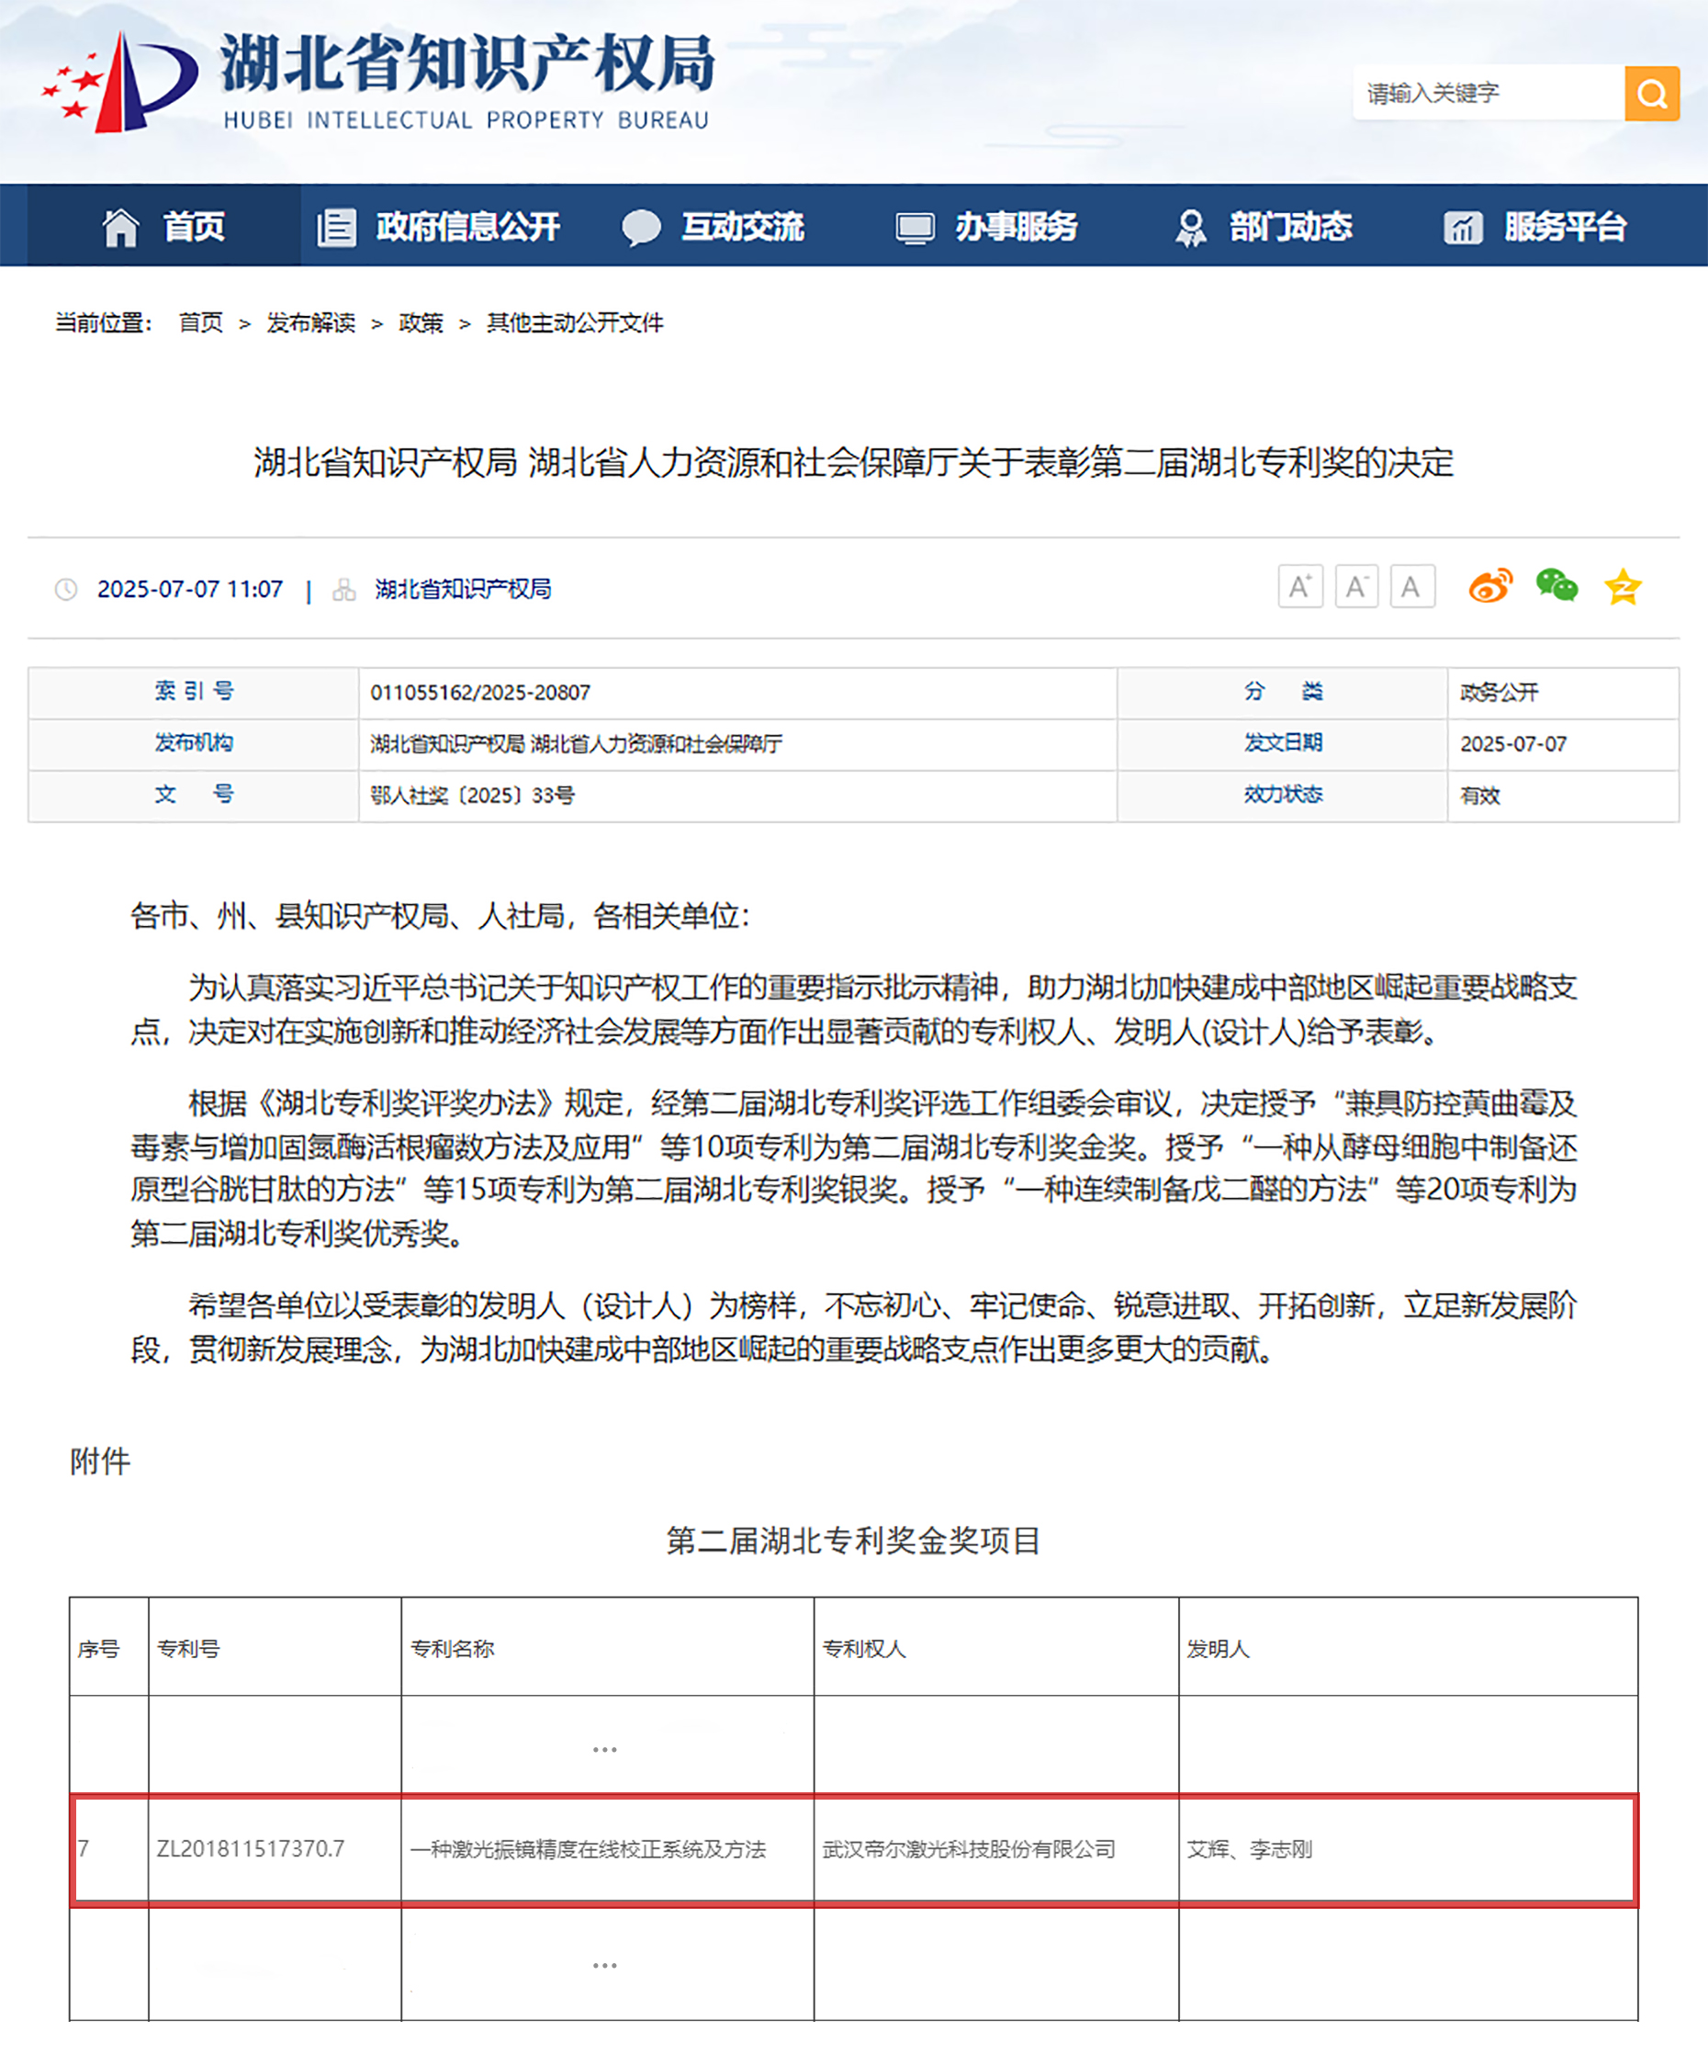The width and height of the screenshot is (1708, 2066).
Task: Open 服务平台 in the navigation bar
Action: coord(1535,226)
